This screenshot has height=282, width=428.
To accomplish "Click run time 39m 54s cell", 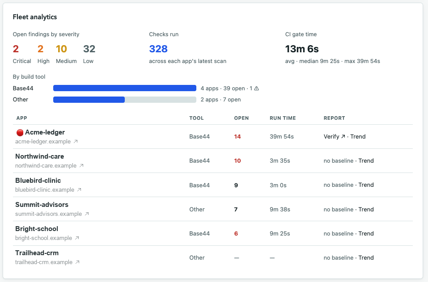I will tap(282, 137).
